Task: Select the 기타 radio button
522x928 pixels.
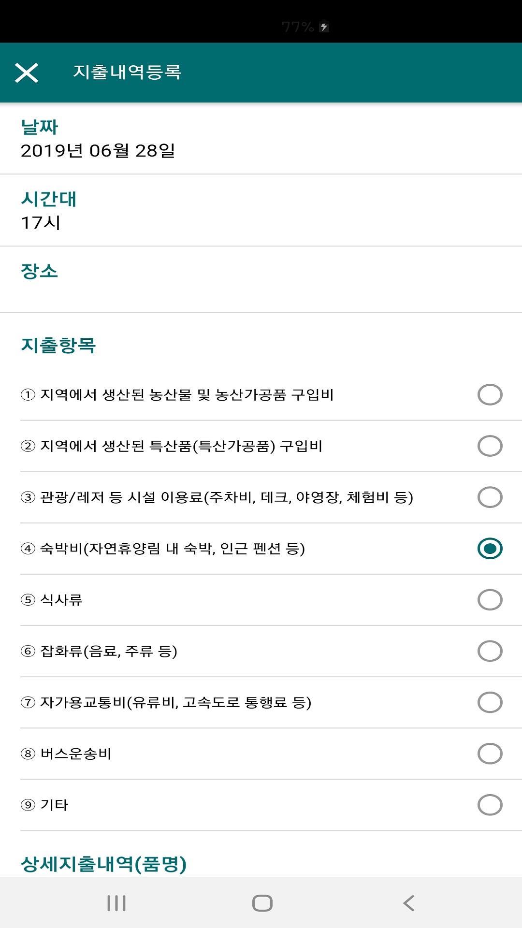Action: point(490,805)
